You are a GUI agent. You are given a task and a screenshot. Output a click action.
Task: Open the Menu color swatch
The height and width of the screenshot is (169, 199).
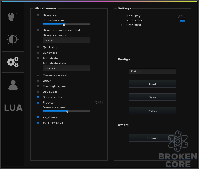click(182, 21)
